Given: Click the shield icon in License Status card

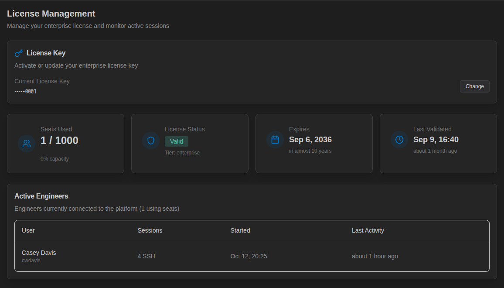Looking at the screenshot, I should tap(151, 141).
